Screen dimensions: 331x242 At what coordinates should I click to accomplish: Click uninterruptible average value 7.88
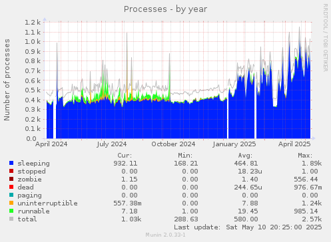pos(250,203)
